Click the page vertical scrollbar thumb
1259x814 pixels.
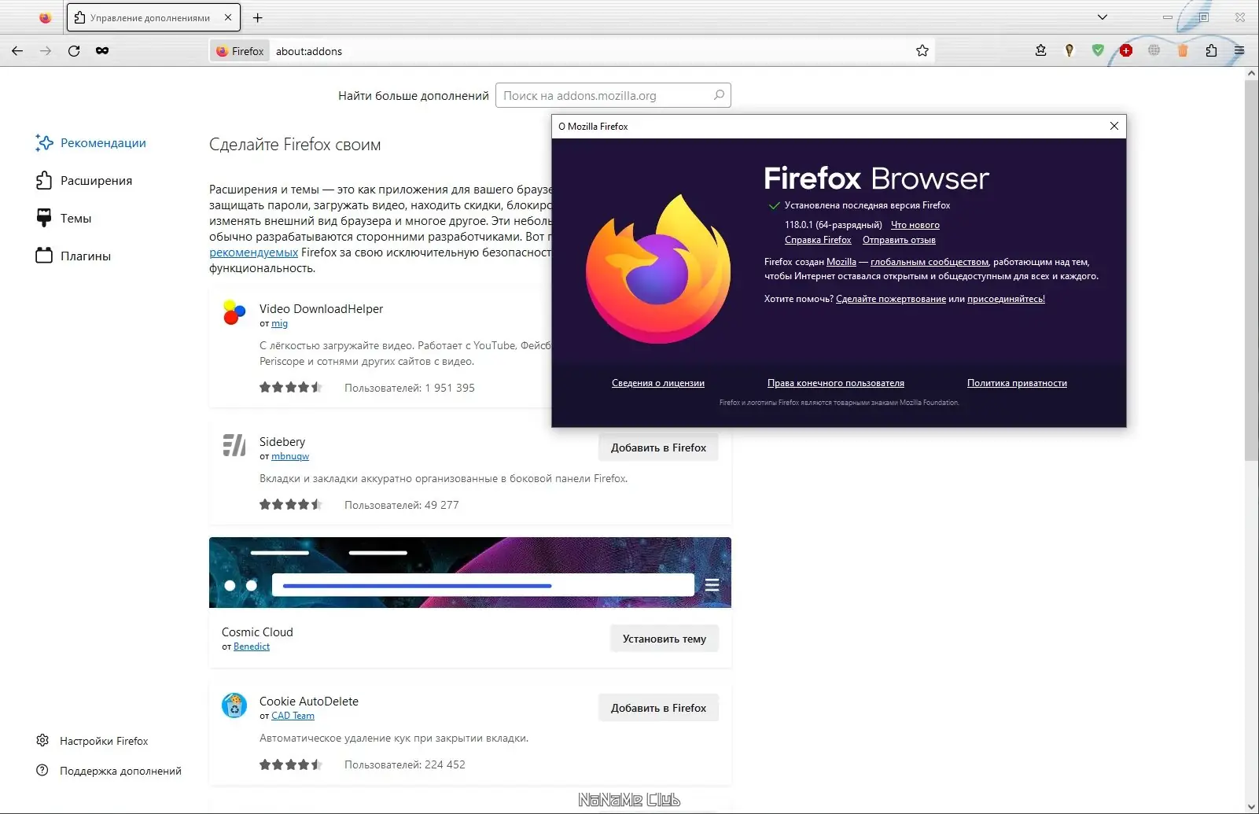click(x=1251, y=270)
